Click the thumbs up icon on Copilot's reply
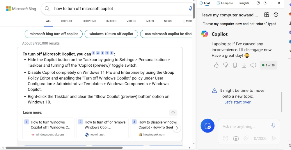This screenshot has width=291, height=150. (216, 65)
